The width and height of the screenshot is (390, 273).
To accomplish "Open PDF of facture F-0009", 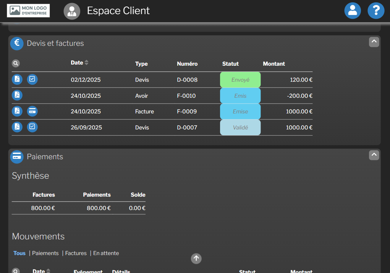I will point(17,111).
